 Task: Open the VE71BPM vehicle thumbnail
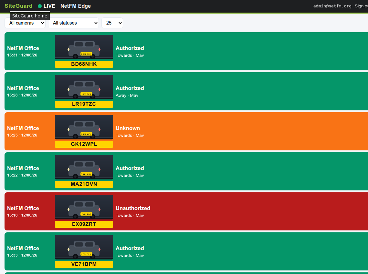(x=84, y=247)
